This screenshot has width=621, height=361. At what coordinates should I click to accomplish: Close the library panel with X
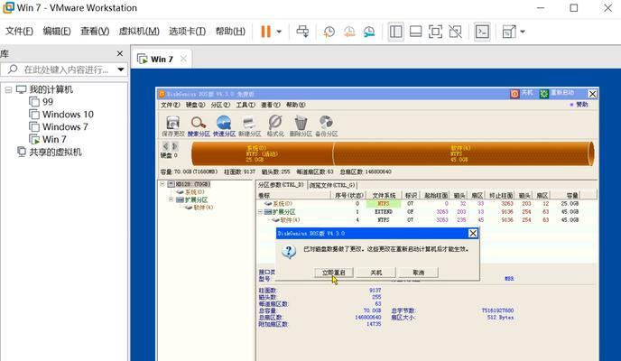click(x=120, y=53)
